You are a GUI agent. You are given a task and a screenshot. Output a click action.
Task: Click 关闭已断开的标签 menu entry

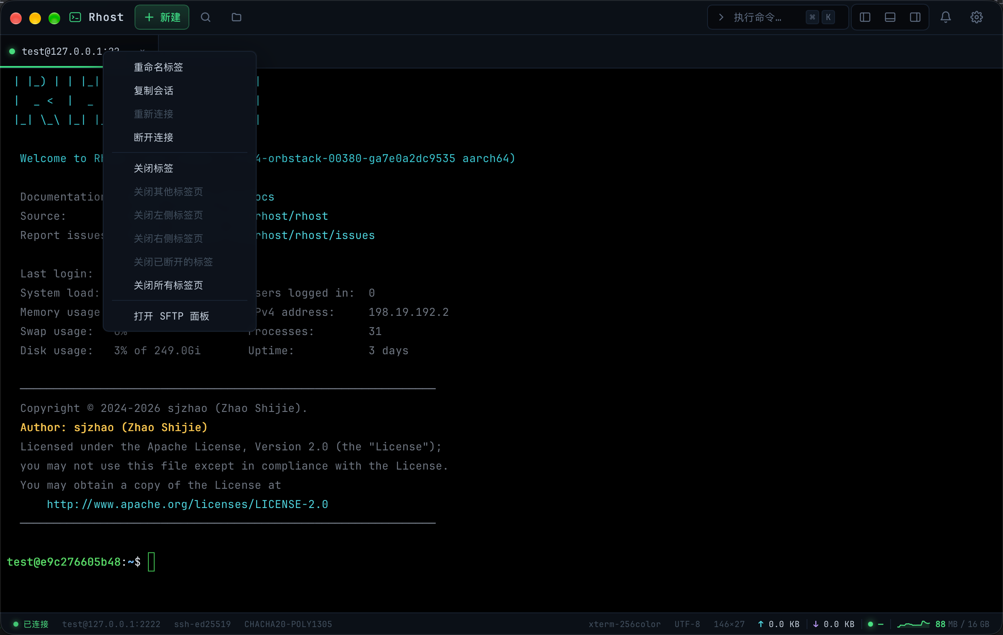(x=180, y=262)
